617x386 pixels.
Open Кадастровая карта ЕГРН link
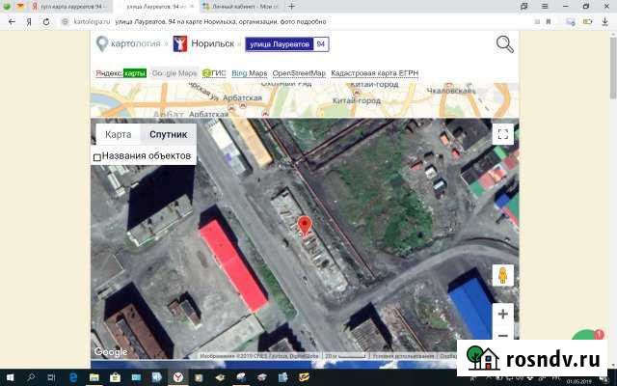tap(375, 73)
